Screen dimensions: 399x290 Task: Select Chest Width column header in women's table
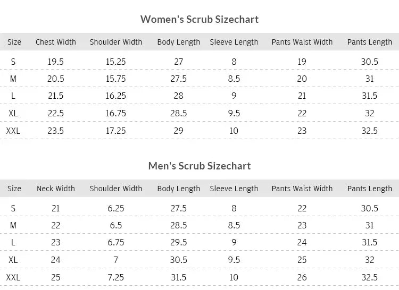(x=56, y=42)
